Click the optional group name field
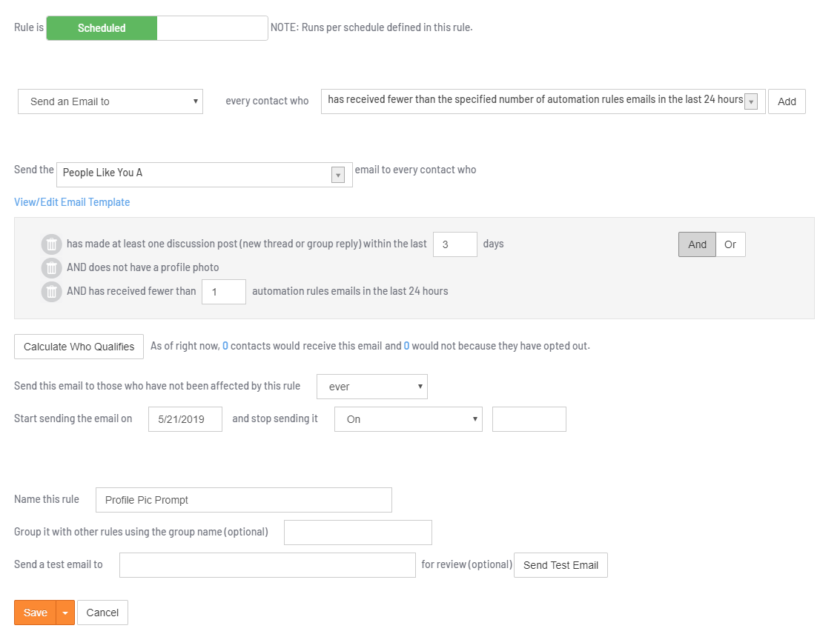The width and height of the screenshot is (820, 634). (x=357, y=533)
